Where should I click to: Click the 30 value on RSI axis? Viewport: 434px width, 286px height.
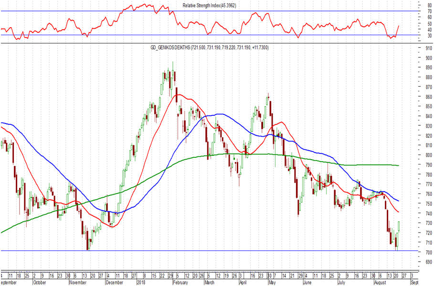(430, 36)
